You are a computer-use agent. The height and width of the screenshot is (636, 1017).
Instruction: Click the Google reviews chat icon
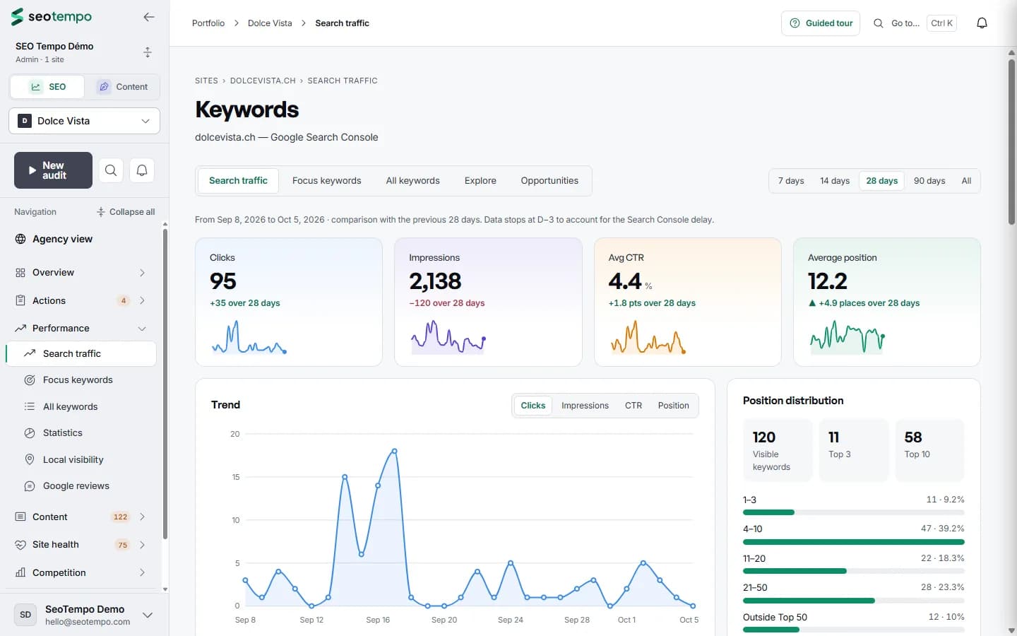(x=30, y=486)
